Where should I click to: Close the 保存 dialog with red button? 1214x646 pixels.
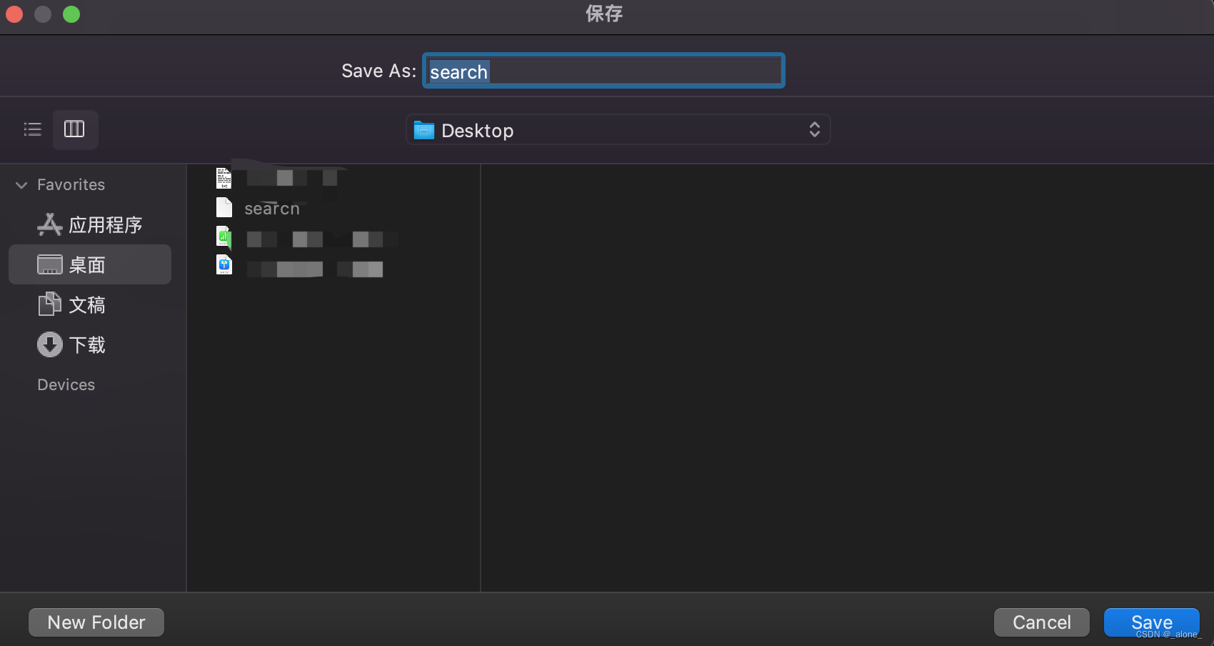pyautogui.click(x=14, y=14)
